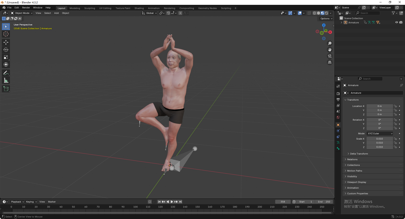405x219 pixels.
Task: Open the Output properties tab
Action: pyautogui.click(x=338, y=100)
